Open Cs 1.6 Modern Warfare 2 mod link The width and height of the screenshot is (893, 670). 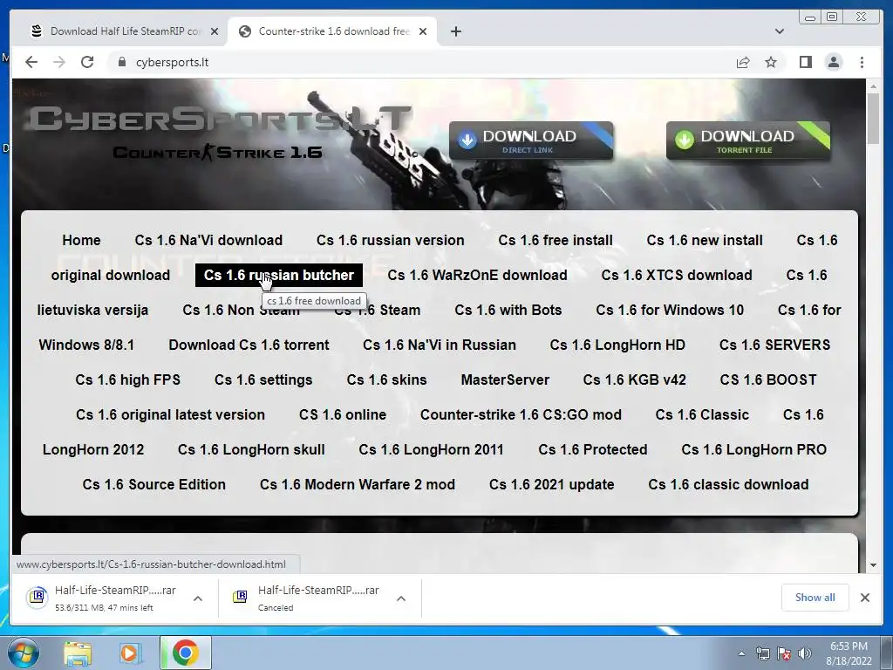[x=357, y=484]
